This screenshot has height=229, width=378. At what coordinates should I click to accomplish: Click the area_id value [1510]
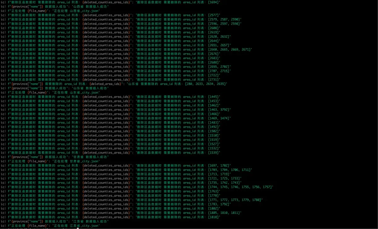[213, 135]
